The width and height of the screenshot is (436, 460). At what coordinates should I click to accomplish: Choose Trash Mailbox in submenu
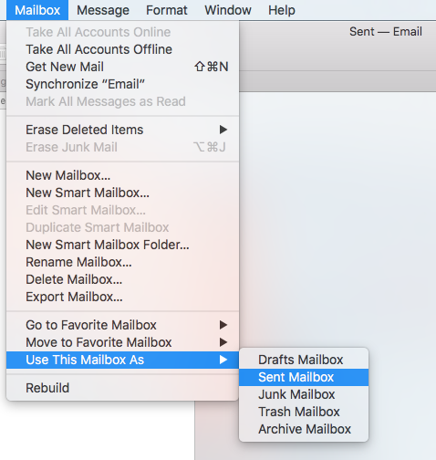pyautogui.click(x=304, y=412)
